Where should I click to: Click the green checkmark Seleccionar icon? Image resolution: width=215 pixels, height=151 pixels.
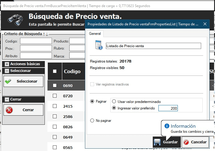coord(8,81)
